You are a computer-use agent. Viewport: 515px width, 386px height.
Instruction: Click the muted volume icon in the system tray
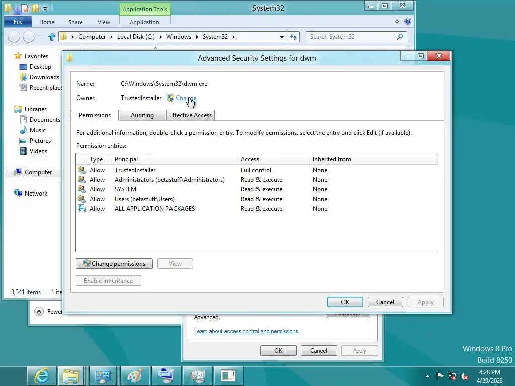[x=464, y=376]
